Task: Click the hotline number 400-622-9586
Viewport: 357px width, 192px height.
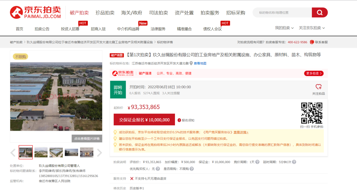Action: click(x=298, y=42)
